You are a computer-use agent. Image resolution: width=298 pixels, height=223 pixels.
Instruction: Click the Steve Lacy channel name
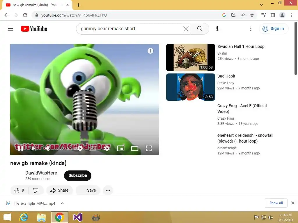pos(226,83)
